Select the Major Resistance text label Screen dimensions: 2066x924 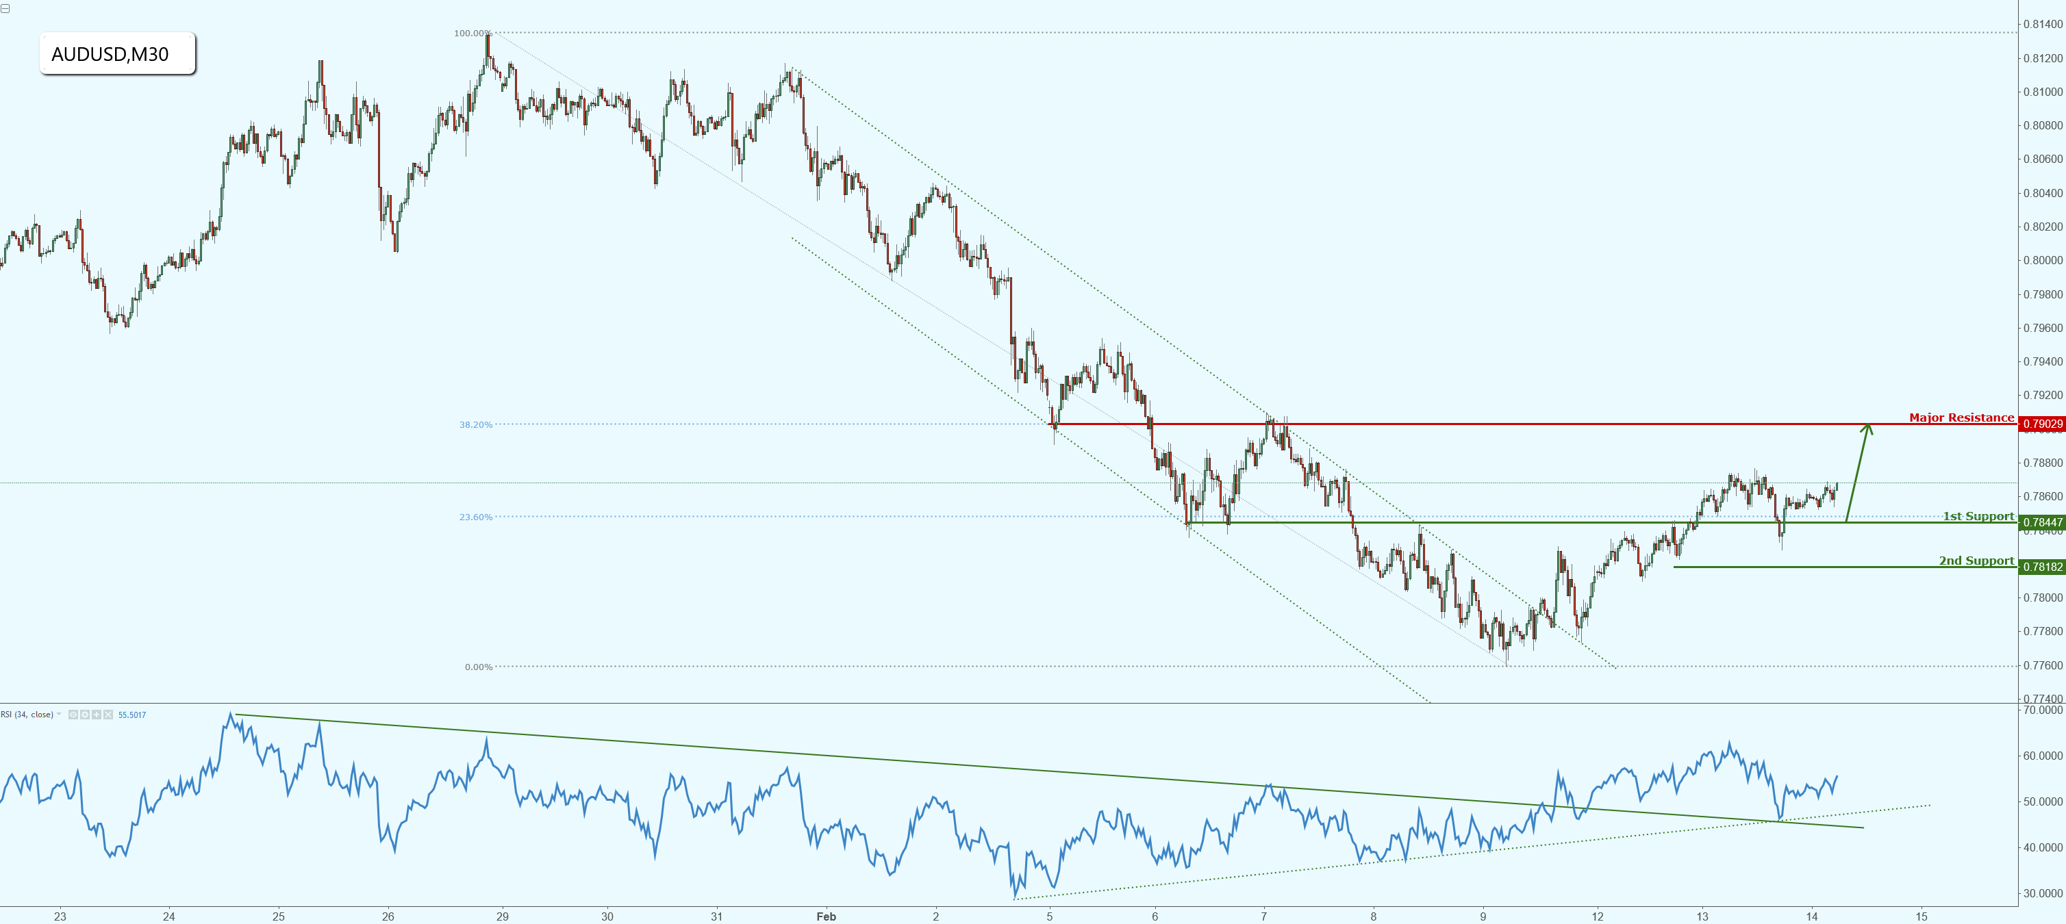click(1961, 418)
